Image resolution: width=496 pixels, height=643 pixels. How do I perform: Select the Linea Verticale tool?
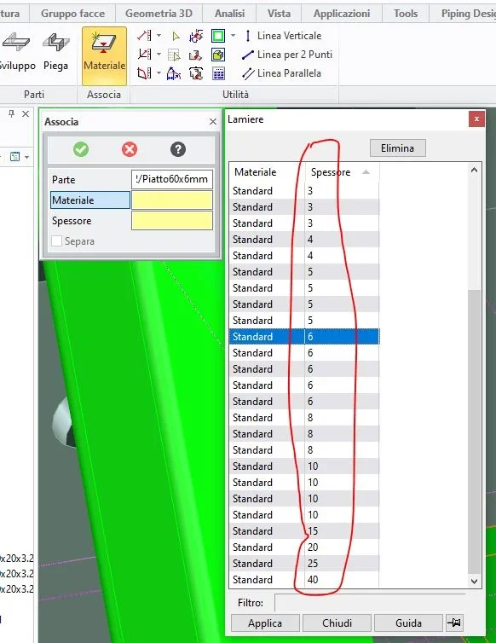point(282,36)
